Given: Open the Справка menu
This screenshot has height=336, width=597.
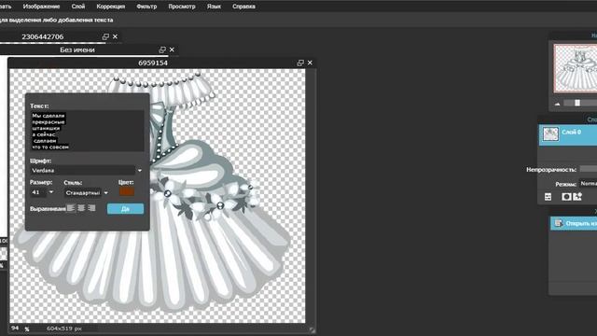Looking at the screenshot, I should (243, 7).
